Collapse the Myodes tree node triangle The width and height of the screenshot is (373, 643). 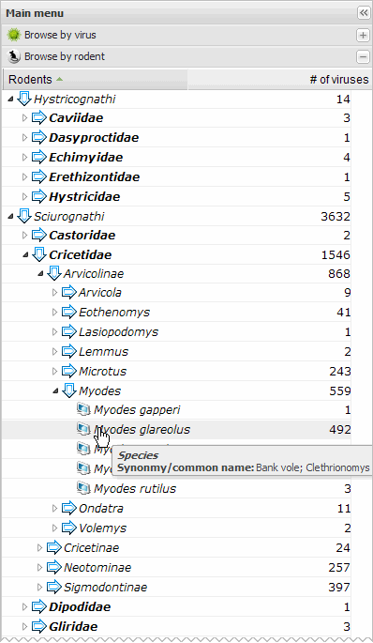point(55,390)
